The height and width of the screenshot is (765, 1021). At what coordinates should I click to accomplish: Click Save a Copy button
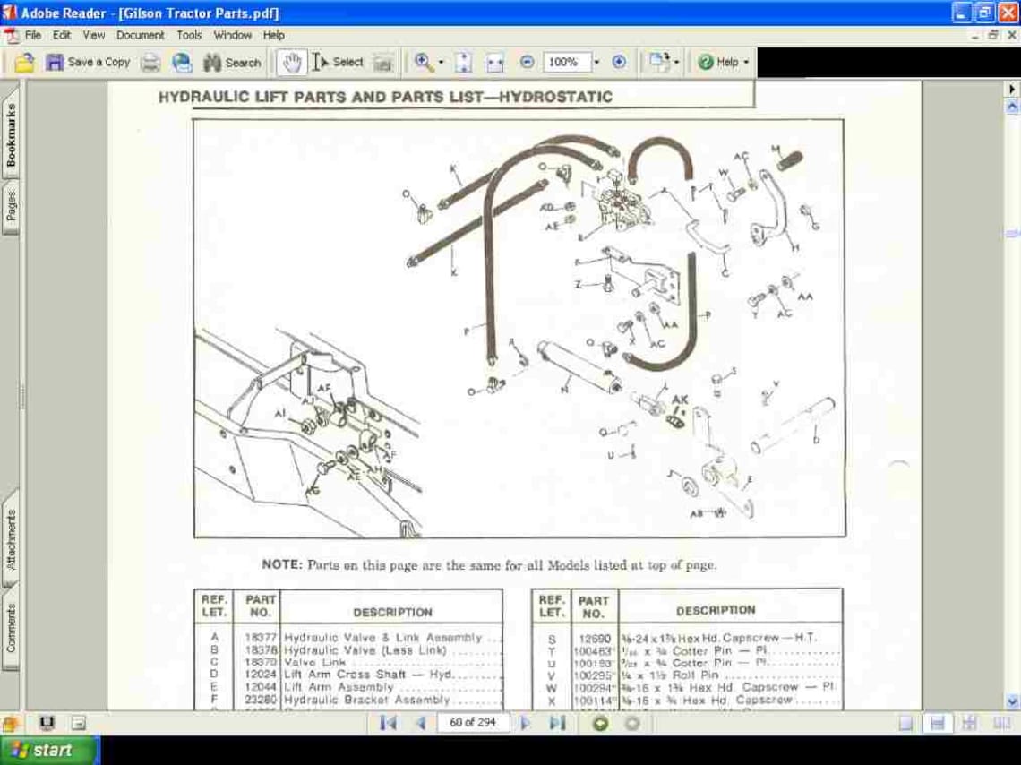(x=88, y=63)
